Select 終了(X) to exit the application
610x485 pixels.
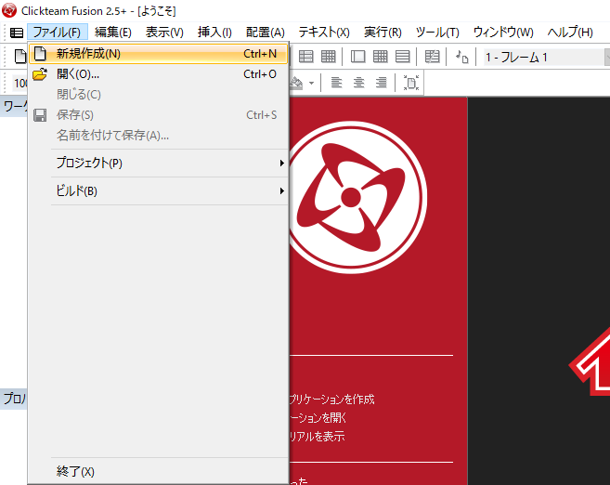(159, 472)
